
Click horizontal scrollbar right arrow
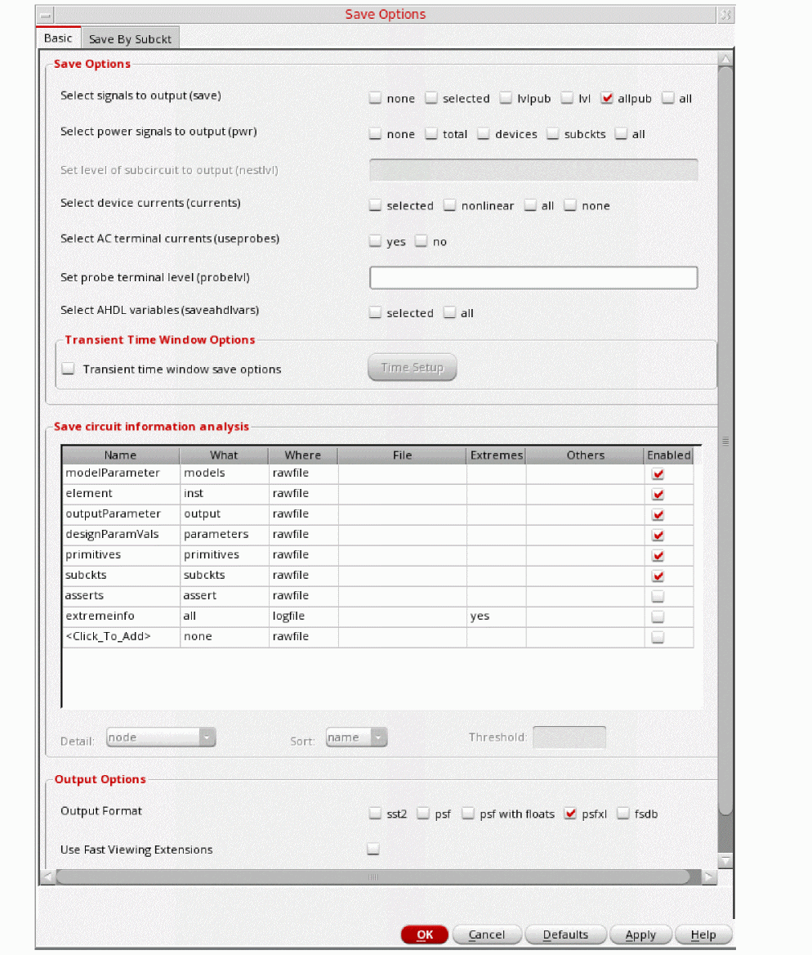pos(708,877)
